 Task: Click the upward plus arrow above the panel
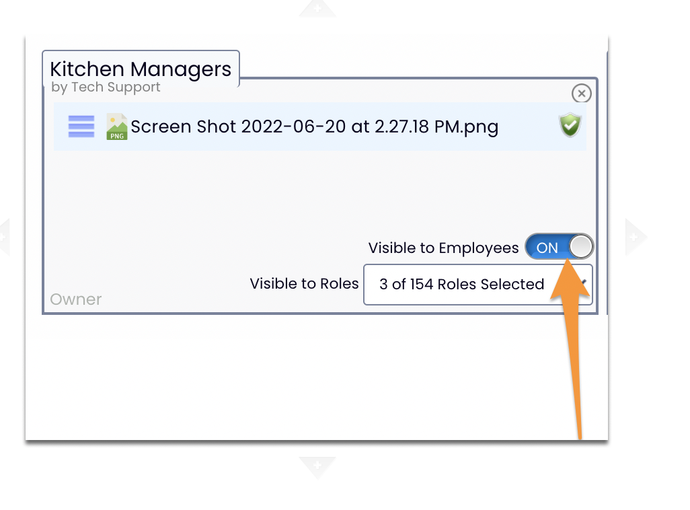coord(317,8)
